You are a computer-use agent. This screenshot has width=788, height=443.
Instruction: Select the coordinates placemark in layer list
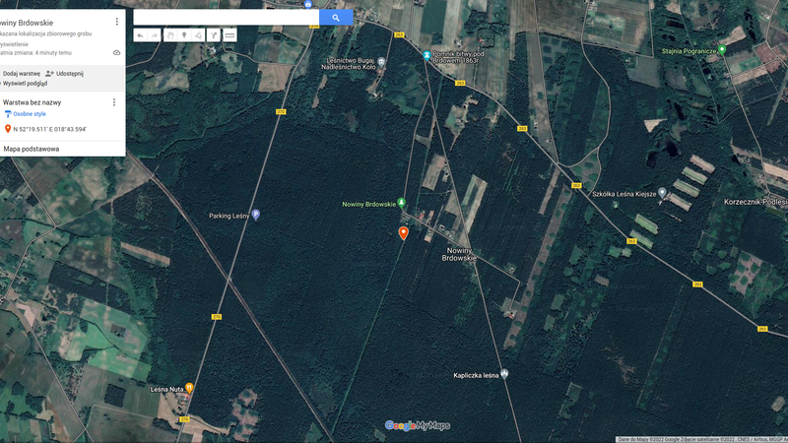pyautogui.click(x=49, y=129)
